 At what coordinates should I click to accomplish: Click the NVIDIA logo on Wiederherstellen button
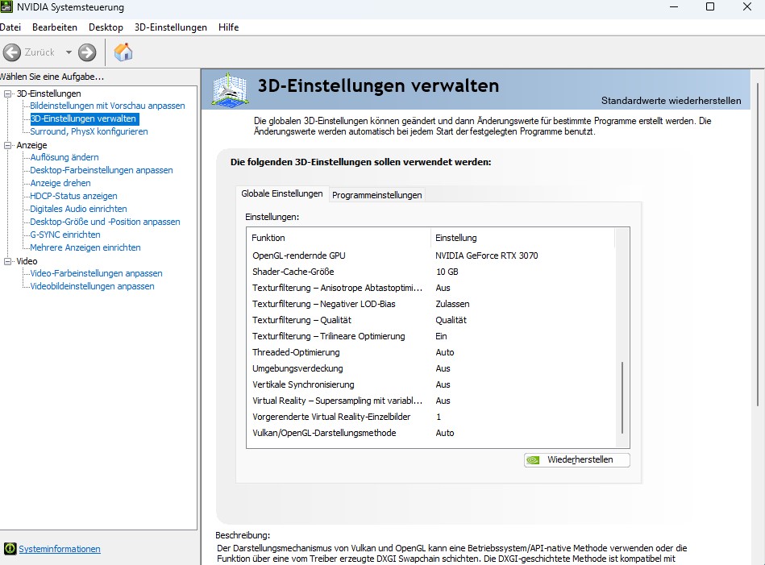click(533, 459)
